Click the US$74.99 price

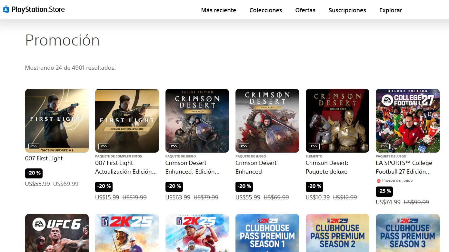coord(388,202)
